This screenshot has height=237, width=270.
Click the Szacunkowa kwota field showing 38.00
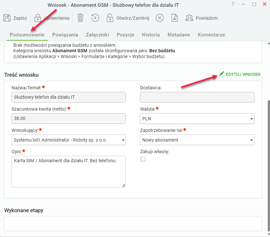(x=69, y=119)
